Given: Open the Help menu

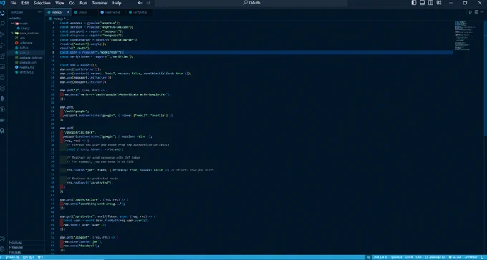Looking at the screenshot, I should [x=117, y=3].
